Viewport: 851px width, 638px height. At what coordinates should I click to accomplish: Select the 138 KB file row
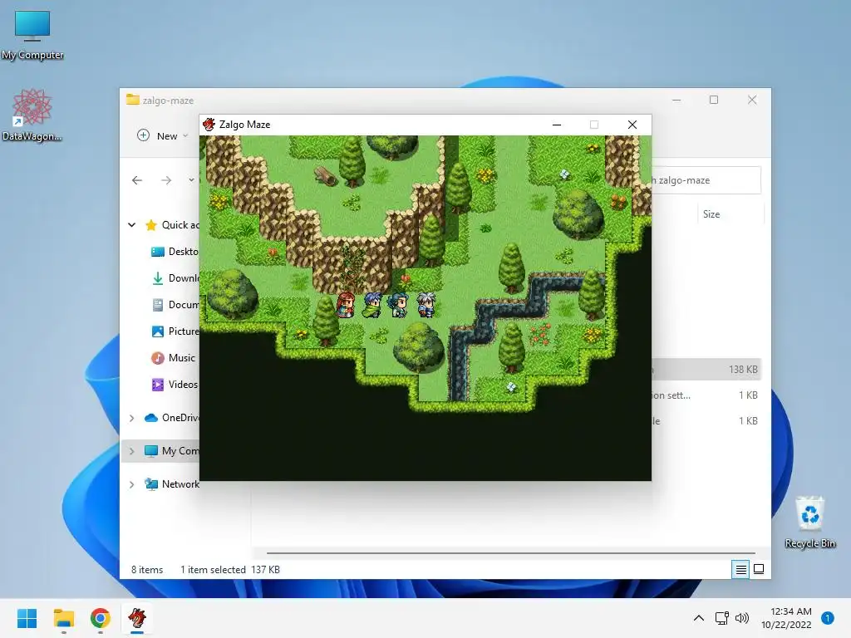pos(706,369)
